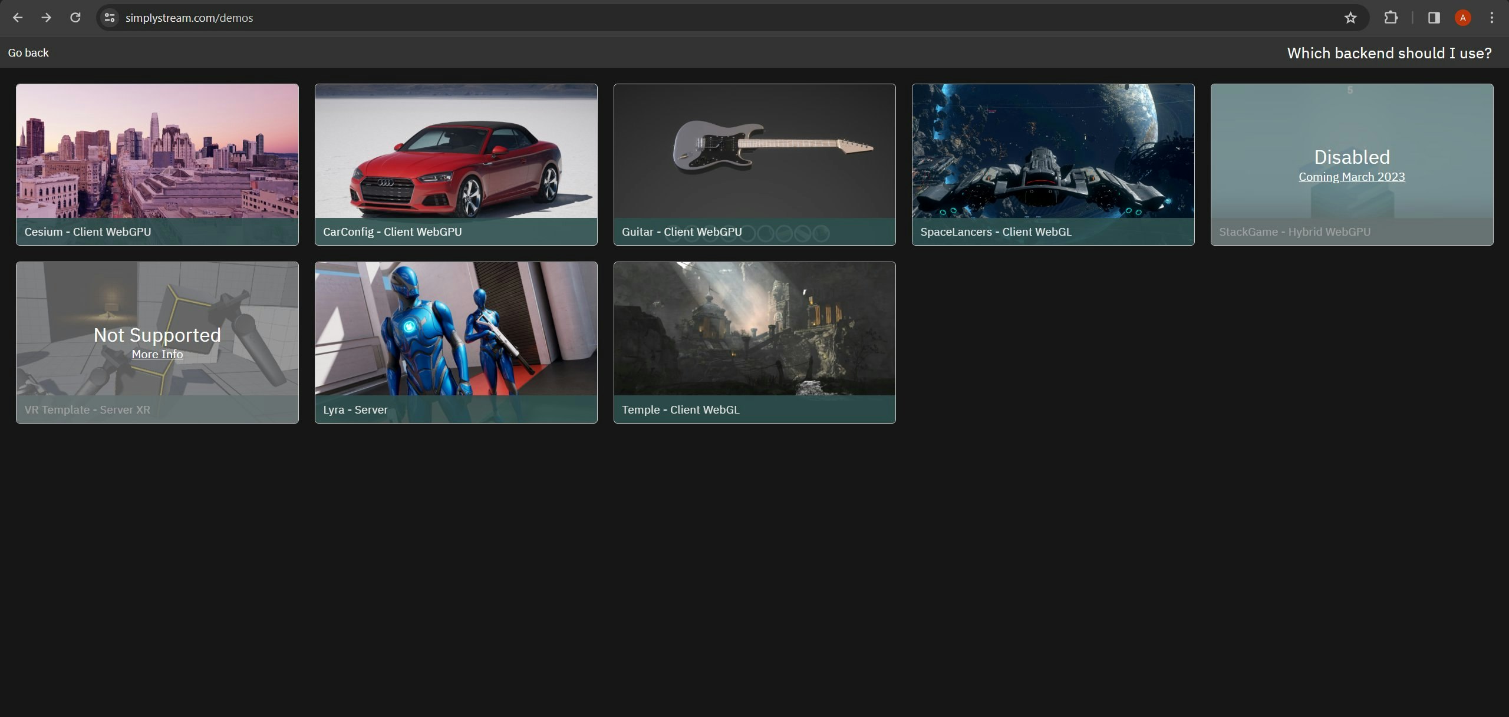Click the 'Not Supported' heading
This screenshot has width=1509, height=717.
[157, 335]
